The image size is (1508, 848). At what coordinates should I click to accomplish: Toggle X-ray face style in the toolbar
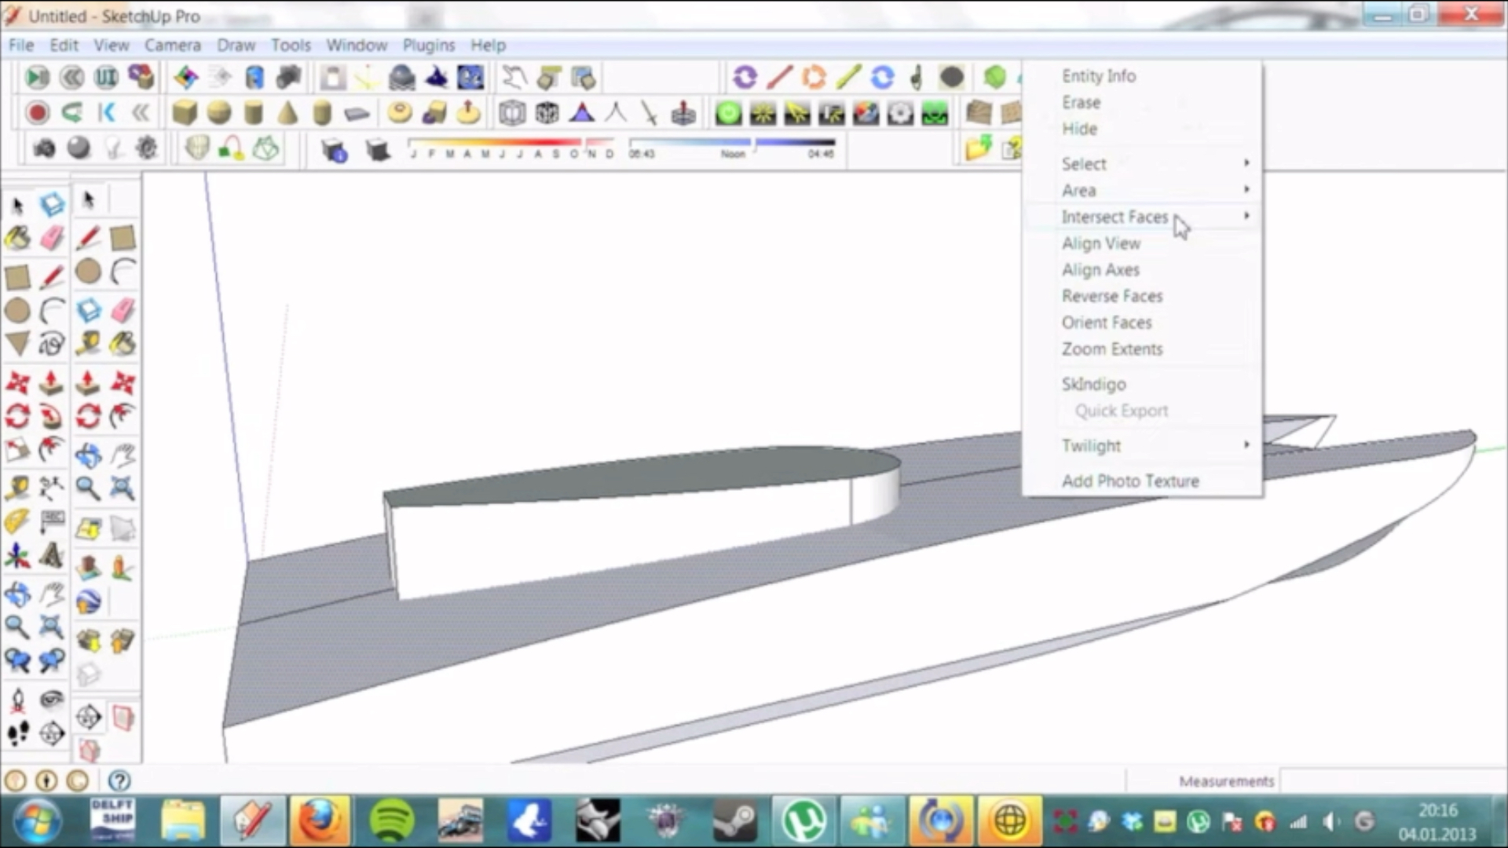[x=511, y=113]
